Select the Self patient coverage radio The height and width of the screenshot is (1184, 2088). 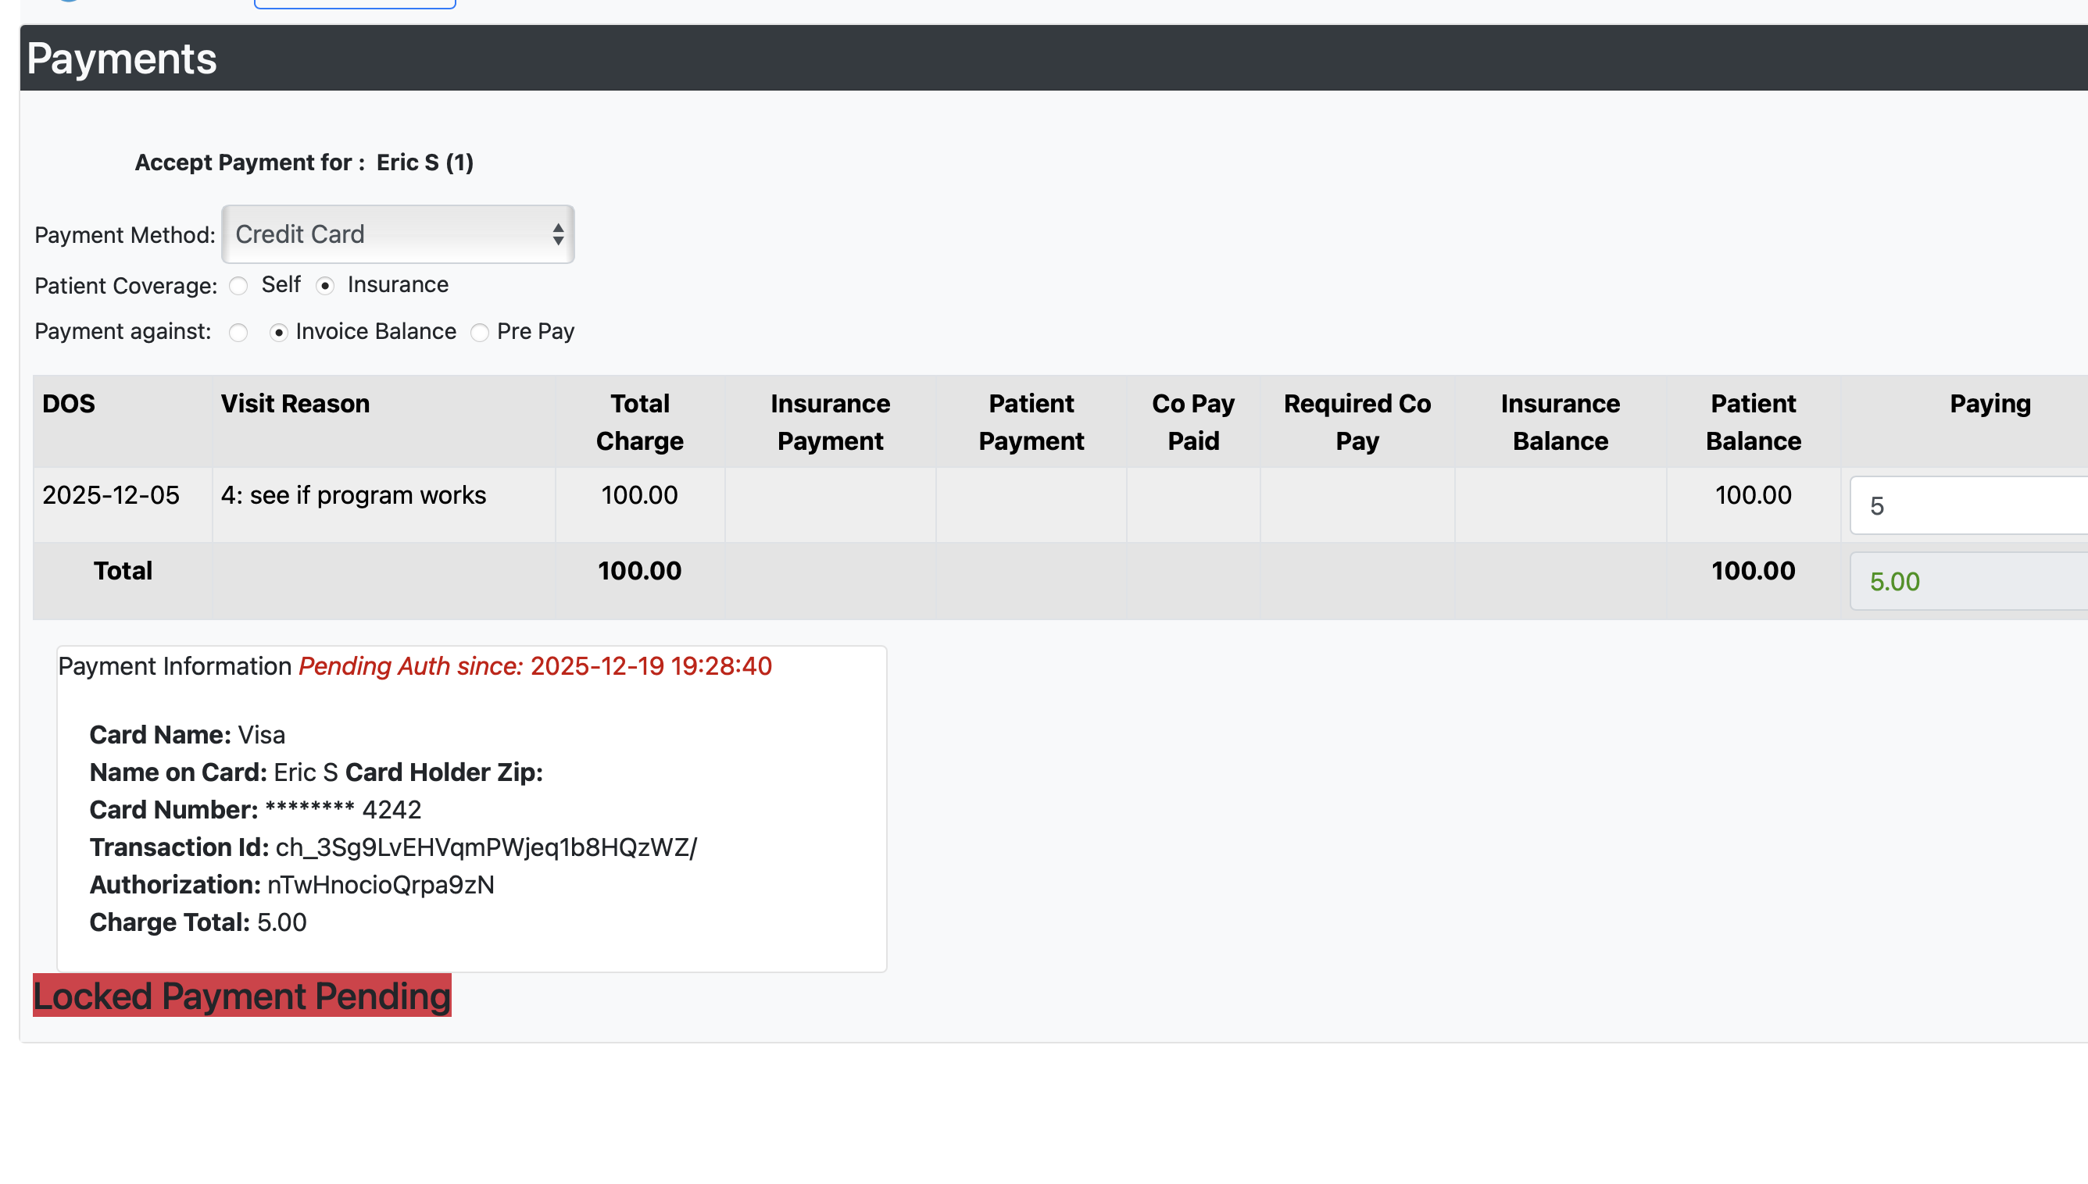click(x=238, y=285)
